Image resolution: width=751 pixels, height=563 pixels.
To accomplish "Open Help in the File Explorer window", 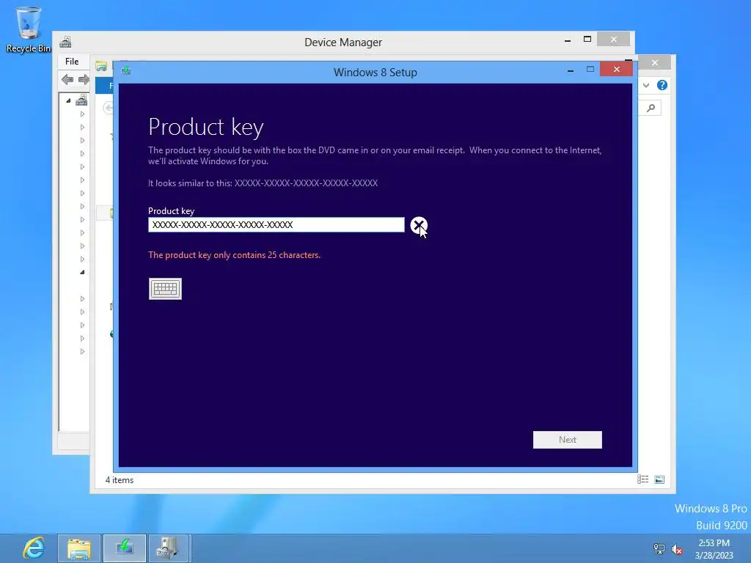I will [x=662, y=85].
